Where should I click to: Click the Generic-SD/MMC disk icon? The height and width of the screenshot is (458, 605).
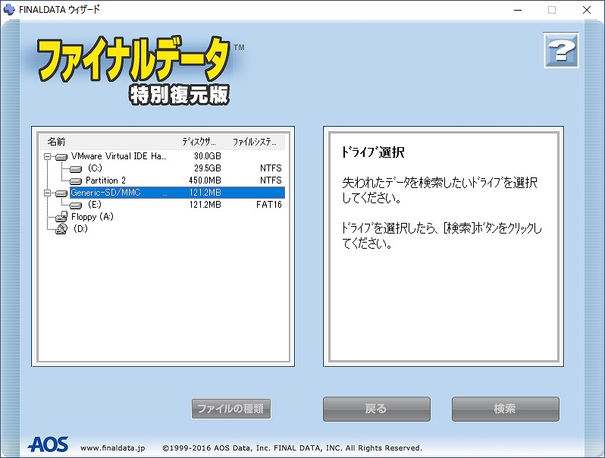tap(61, 193)
